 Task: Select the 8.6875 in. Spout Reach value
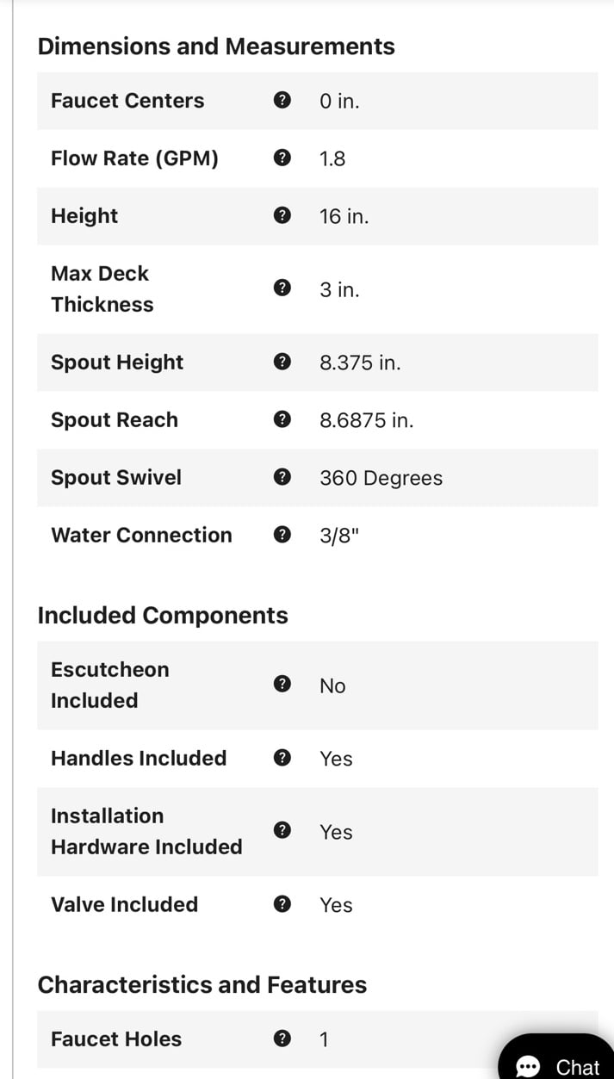click(x=367, y=421)
